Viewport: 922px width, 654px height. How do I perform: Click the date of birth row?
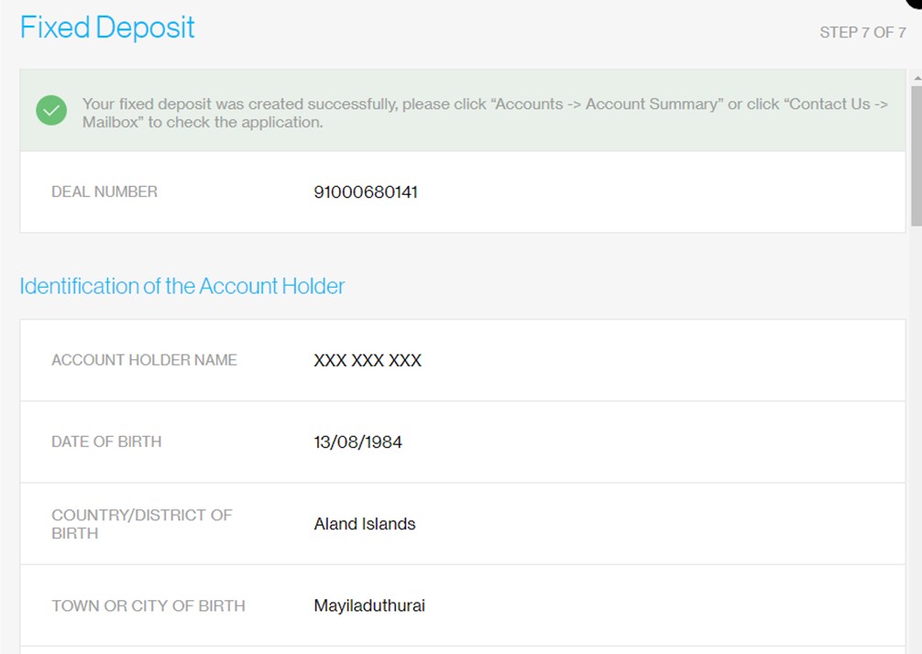tap(463, 441)
